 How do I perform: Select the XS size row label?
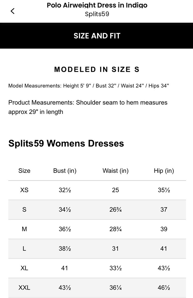[24, 190]
